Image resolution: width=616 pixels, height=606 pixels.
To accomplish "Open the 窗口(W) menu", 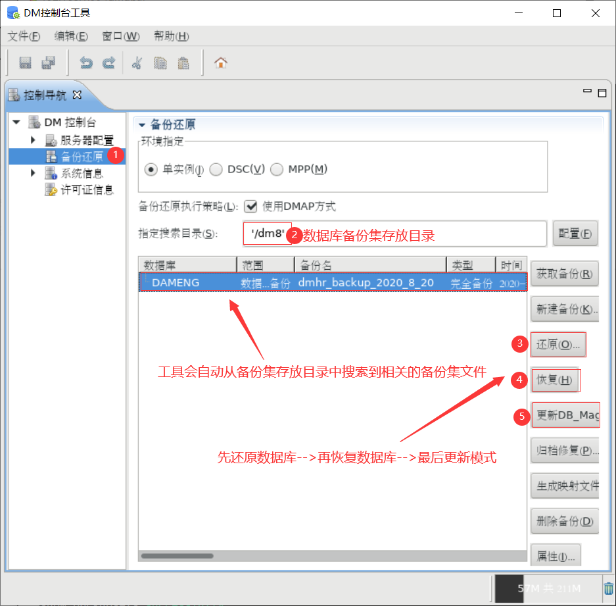I will click(121, 36).
